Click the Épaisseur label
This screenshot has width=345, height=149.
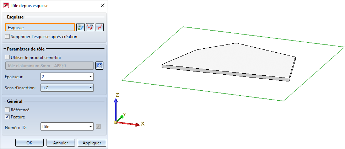coord(14,77)
